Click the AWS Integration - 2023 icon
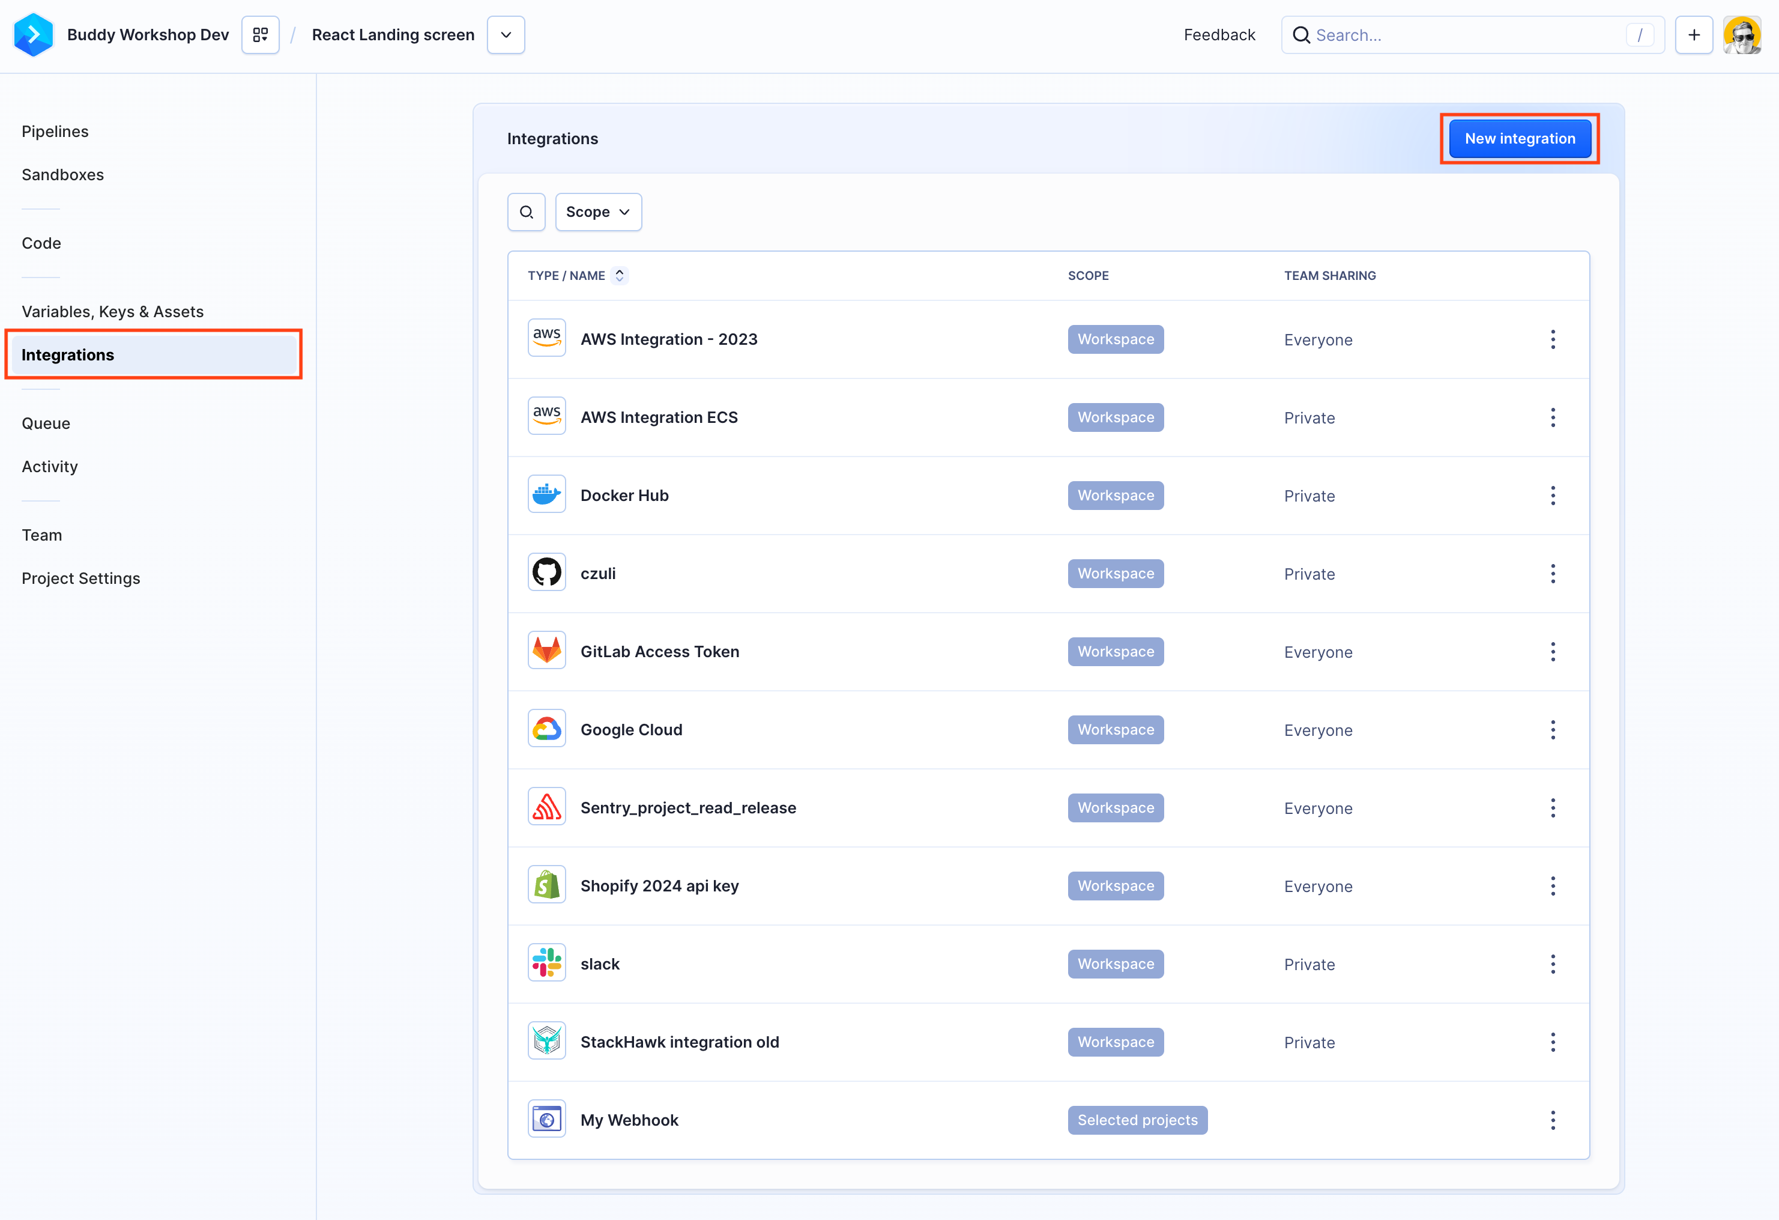The width and height of the screenshot is (1779, 1220). (546, 339)
